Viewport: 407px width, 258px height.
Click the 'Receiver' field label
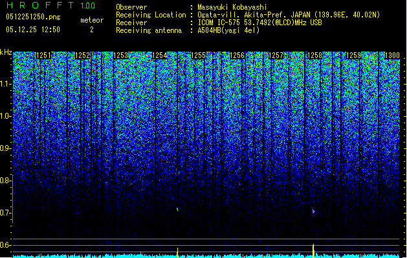click(131, 23)
